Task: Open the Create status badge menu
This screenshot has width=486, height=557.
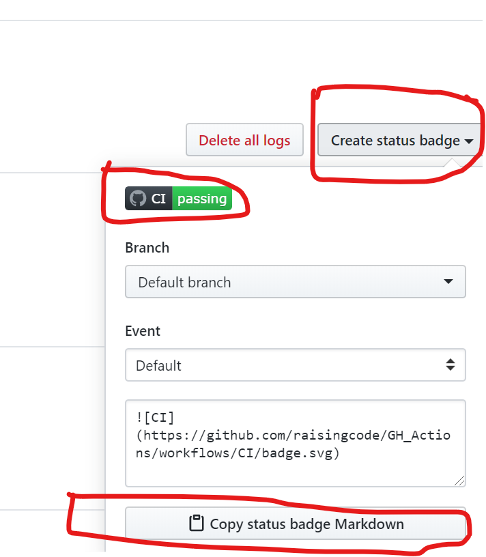Action: (x=401, y=140)
